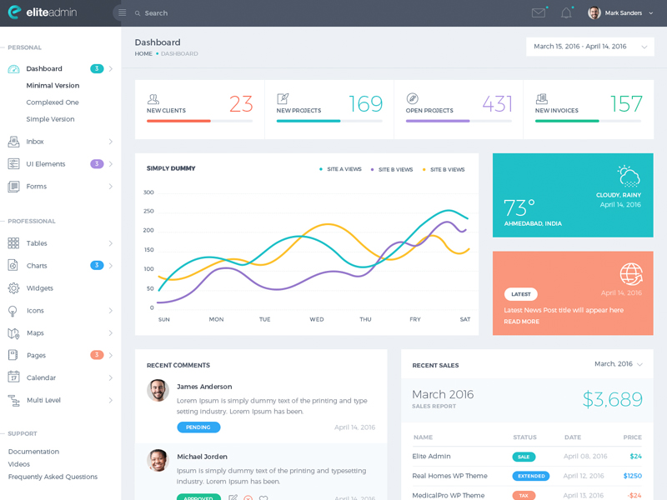The height and width of the screenshot is (500, 667).
Task: Toggle Site A Views legend item
Action: tap(340, 169)
